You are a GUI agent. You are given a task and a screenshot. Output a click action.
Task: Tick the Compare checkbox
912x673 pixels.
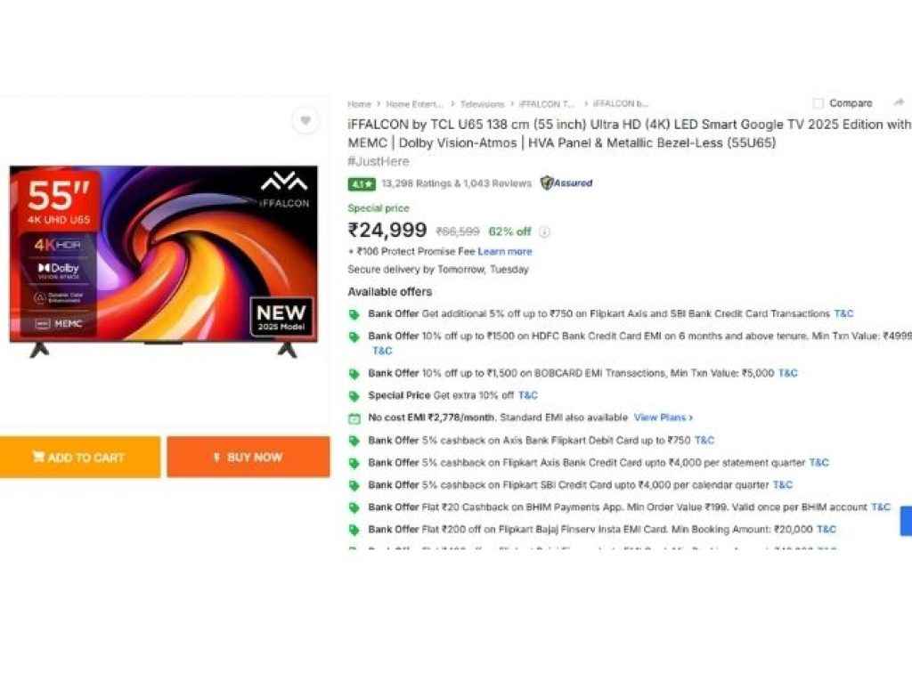click(x=818, y=103)
